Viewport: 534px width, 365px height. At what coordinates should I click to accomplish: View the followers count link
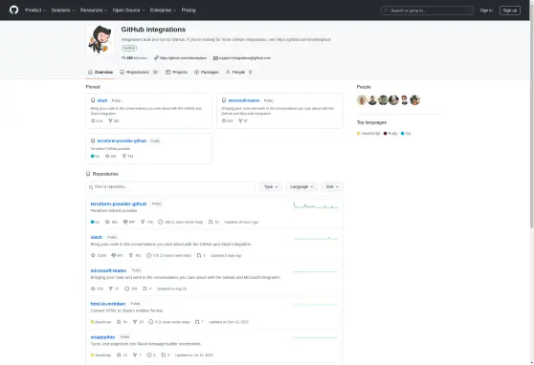point(135,58)
